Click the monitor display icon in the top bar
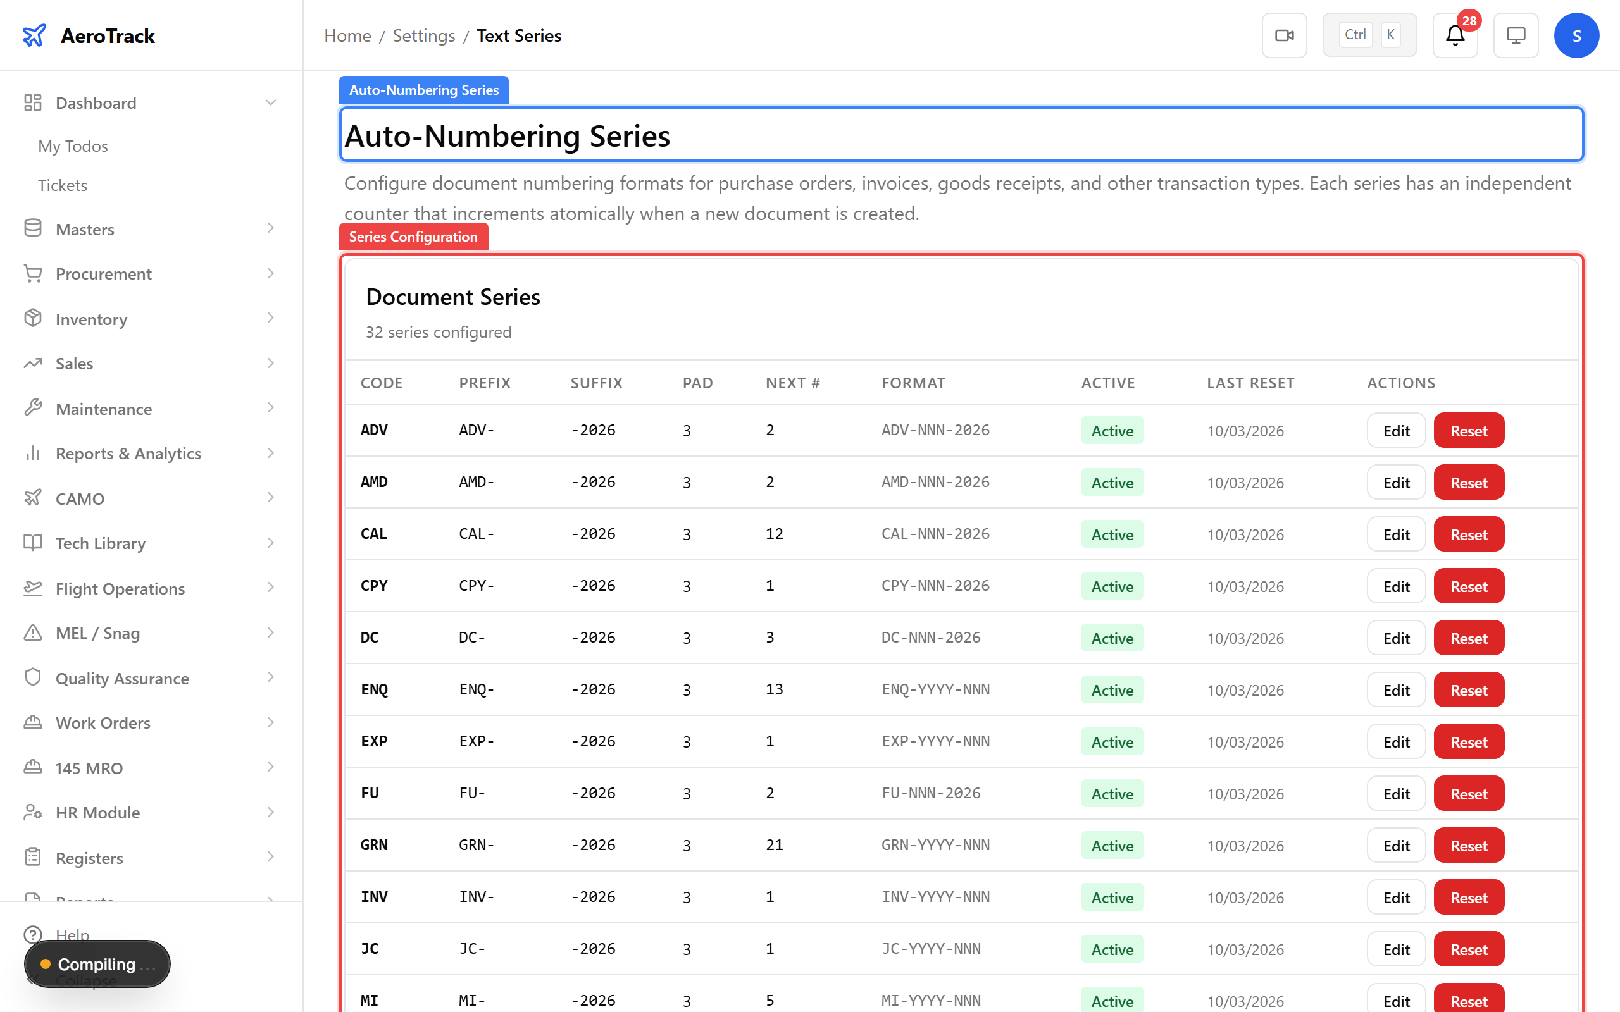1620x1012 pixels. pyautogui.click(x=1516, y=35)
